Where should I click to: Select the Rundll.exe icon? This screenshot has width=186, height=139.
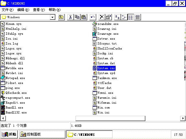[3, 107]
